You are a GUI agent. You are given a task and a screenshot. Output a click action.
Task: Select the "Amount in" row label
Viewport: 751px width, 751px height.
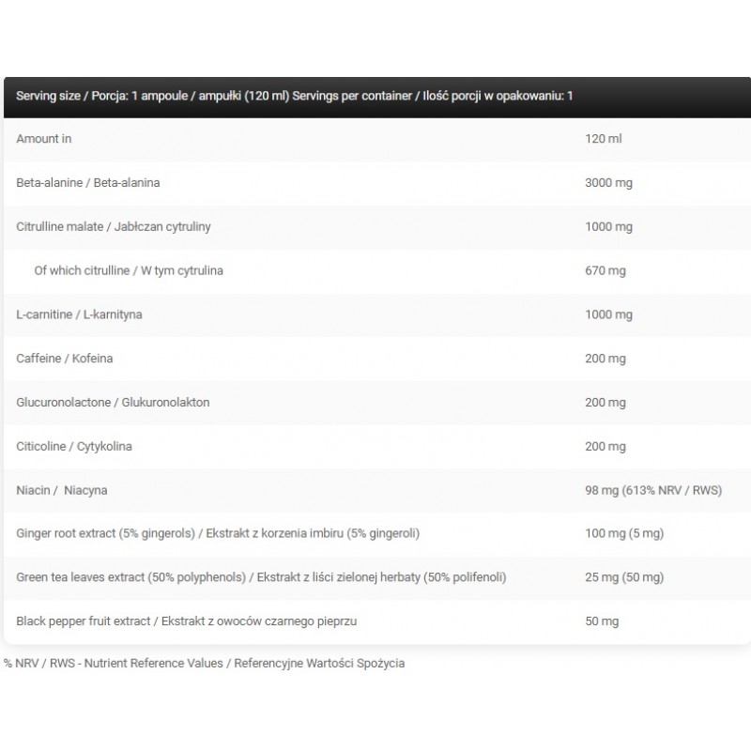coord(44,139)
